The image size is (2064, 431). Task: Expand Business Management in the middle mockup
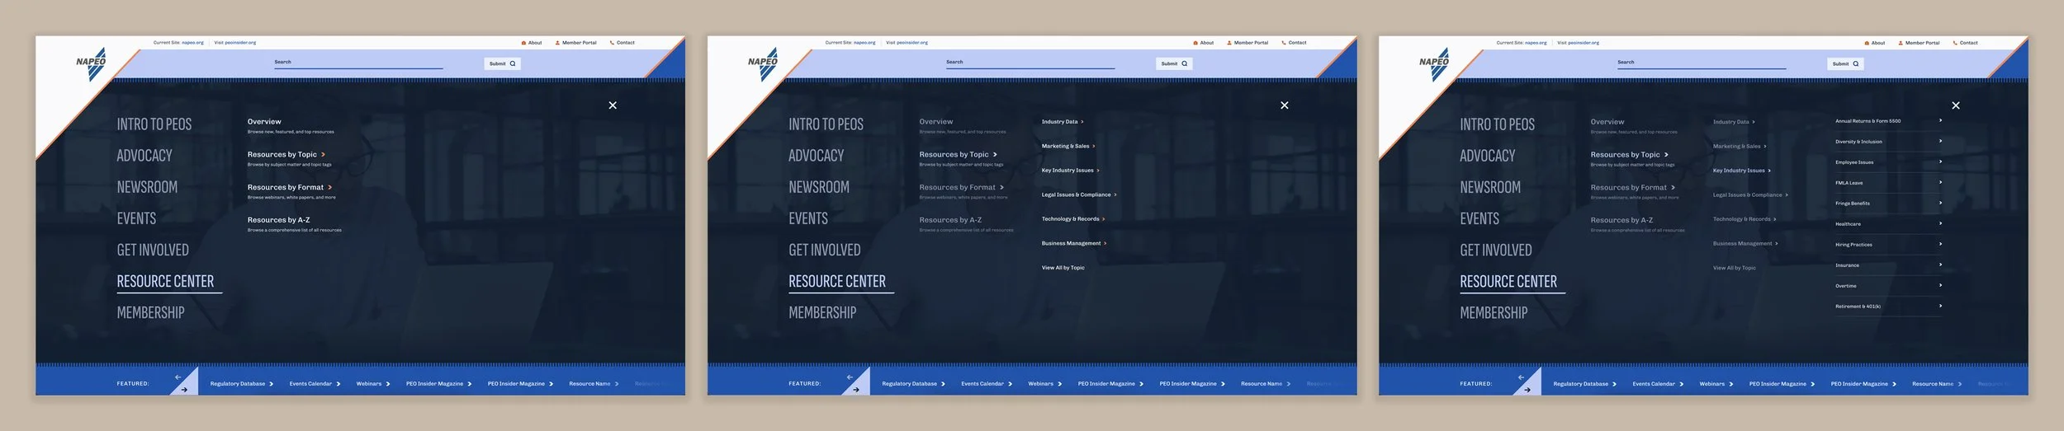pyautogui.click(x=1074, y=243)
